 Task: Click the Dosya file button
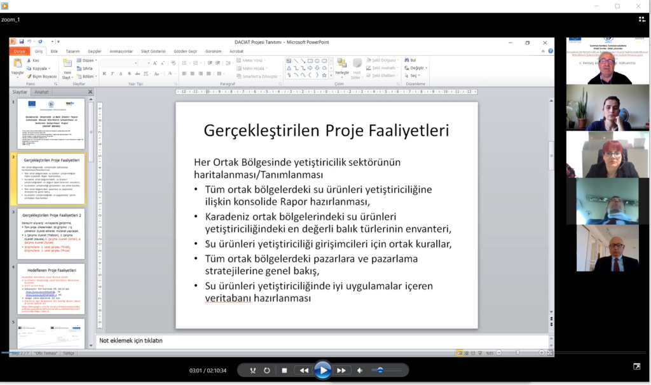click(x=20, y=51)
